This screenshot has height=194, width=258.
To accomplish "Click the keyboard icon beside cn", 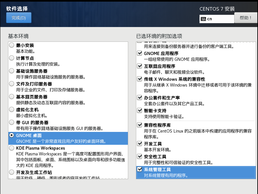I will click(203, 19).
